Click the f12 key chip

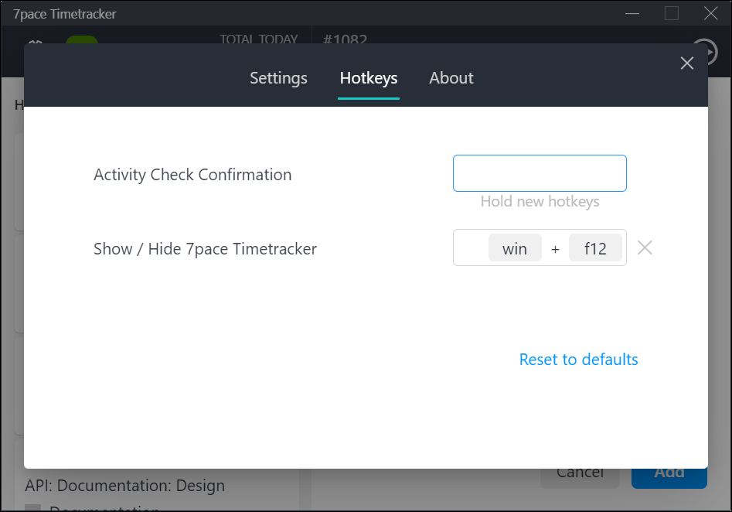tap(595, 248)
